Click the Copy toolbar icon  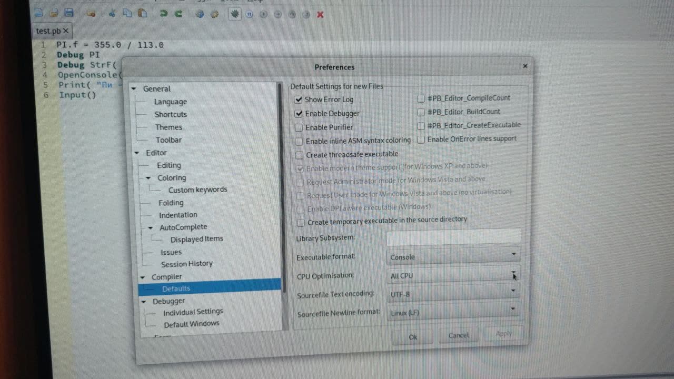click(x=127, y=13)
